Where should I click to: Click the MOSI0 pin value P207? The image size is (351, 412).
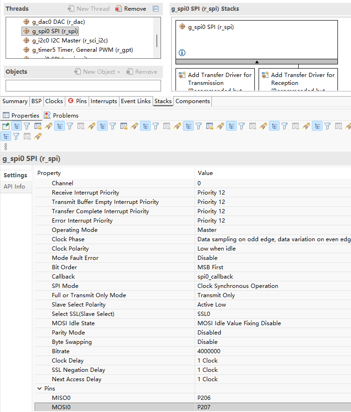tap(273, 407)
